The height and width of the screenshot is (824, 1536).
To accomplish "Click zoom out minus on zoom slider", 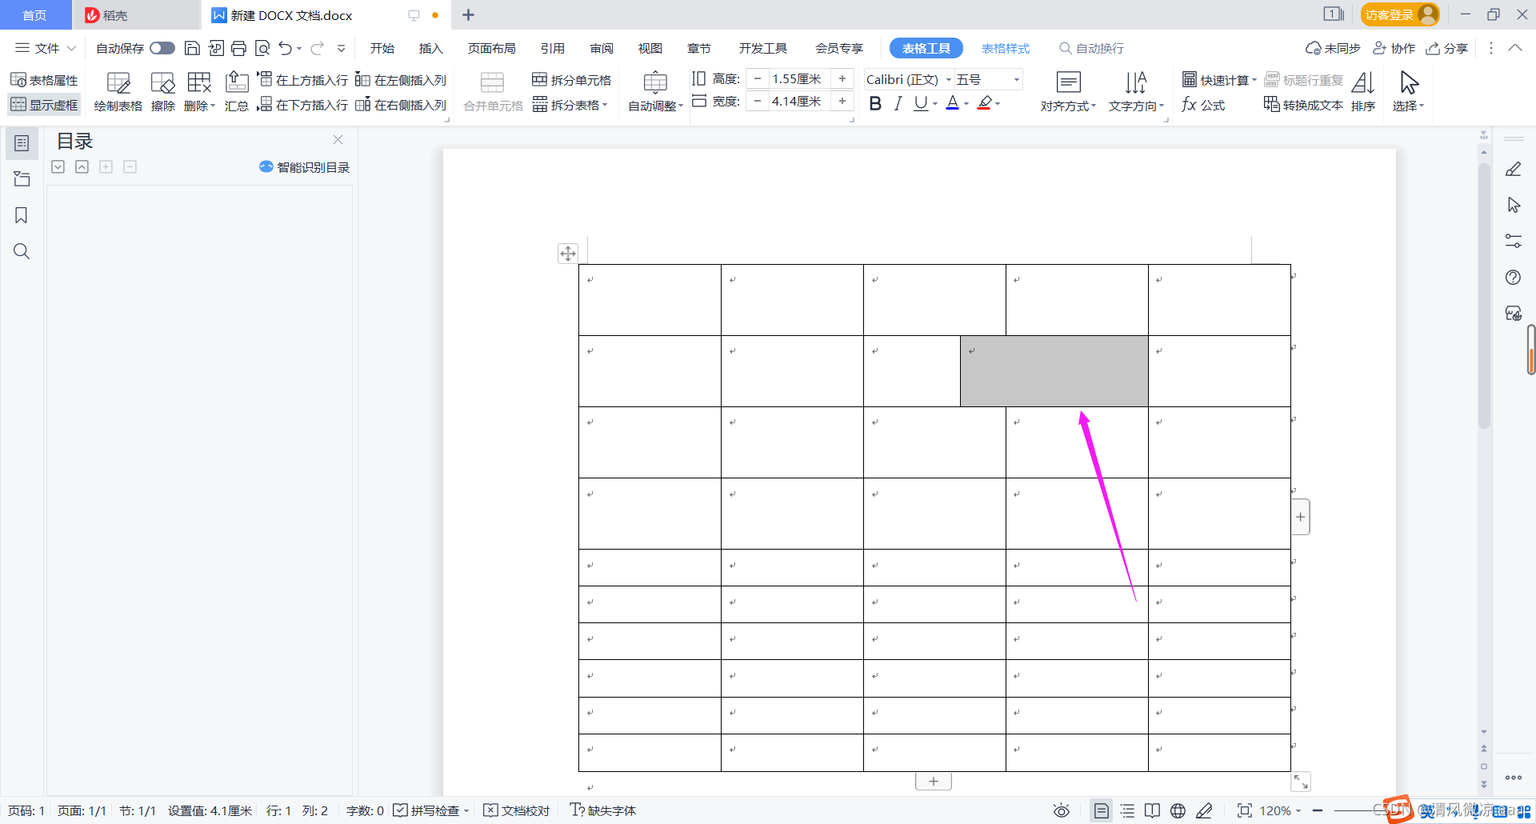I will pyautogui.click(x=1318, y=810).
